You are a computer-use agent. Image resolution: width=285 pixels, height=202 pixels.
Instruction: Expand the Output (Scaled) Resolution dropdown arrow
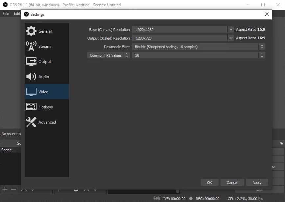pyautogui.click(x=230, y=38)
